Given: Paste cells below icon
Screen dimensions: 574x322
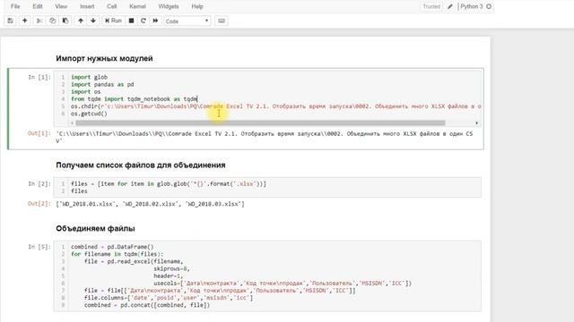Looking at the screenshot, I should (x=65, y=21).
